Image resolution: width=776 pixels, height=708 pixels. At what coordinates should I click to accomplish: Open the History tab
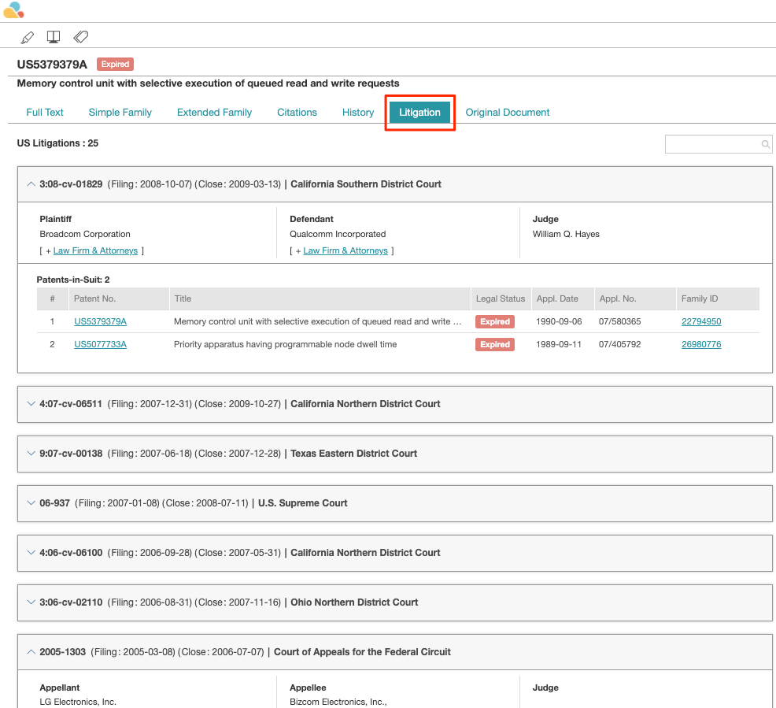pos(358,113)
